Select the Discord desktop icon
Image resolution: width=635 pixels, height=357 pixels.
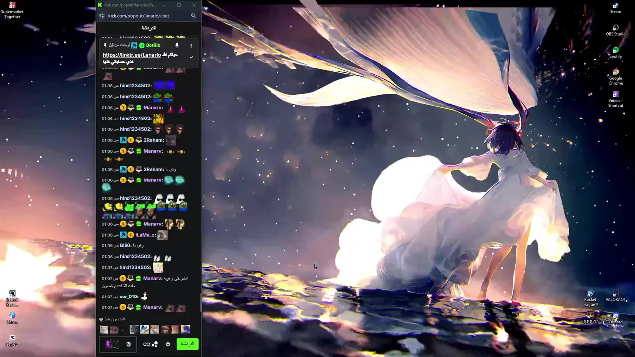[x=615, y=318]
